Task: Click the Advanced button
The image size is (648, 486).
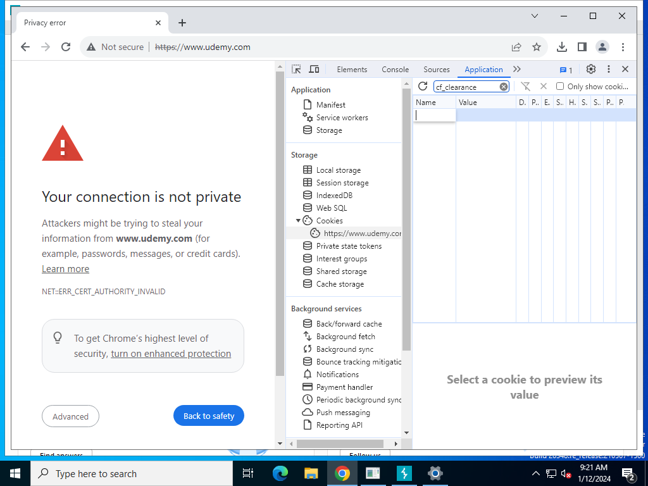Action: (70, 416)
